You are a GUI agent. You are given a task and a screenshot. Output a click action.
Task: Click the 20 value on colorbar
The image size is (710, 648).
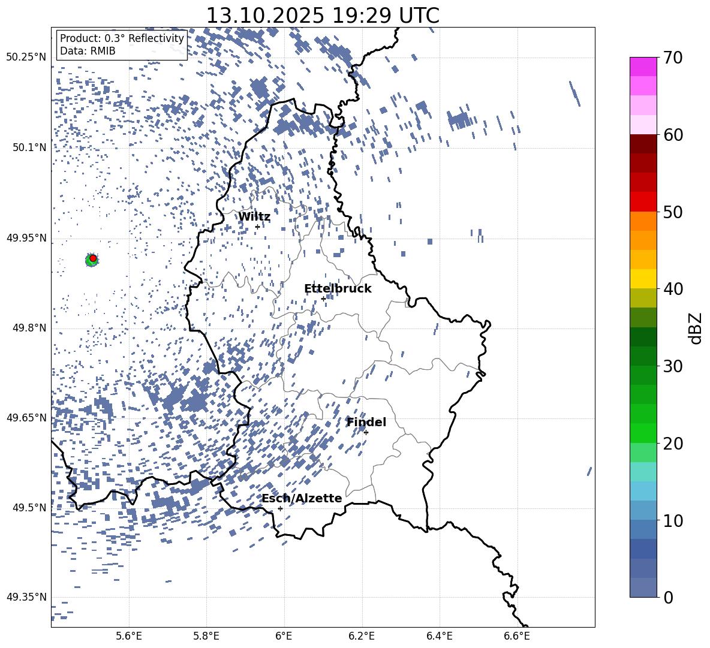[x=673, y=444]
